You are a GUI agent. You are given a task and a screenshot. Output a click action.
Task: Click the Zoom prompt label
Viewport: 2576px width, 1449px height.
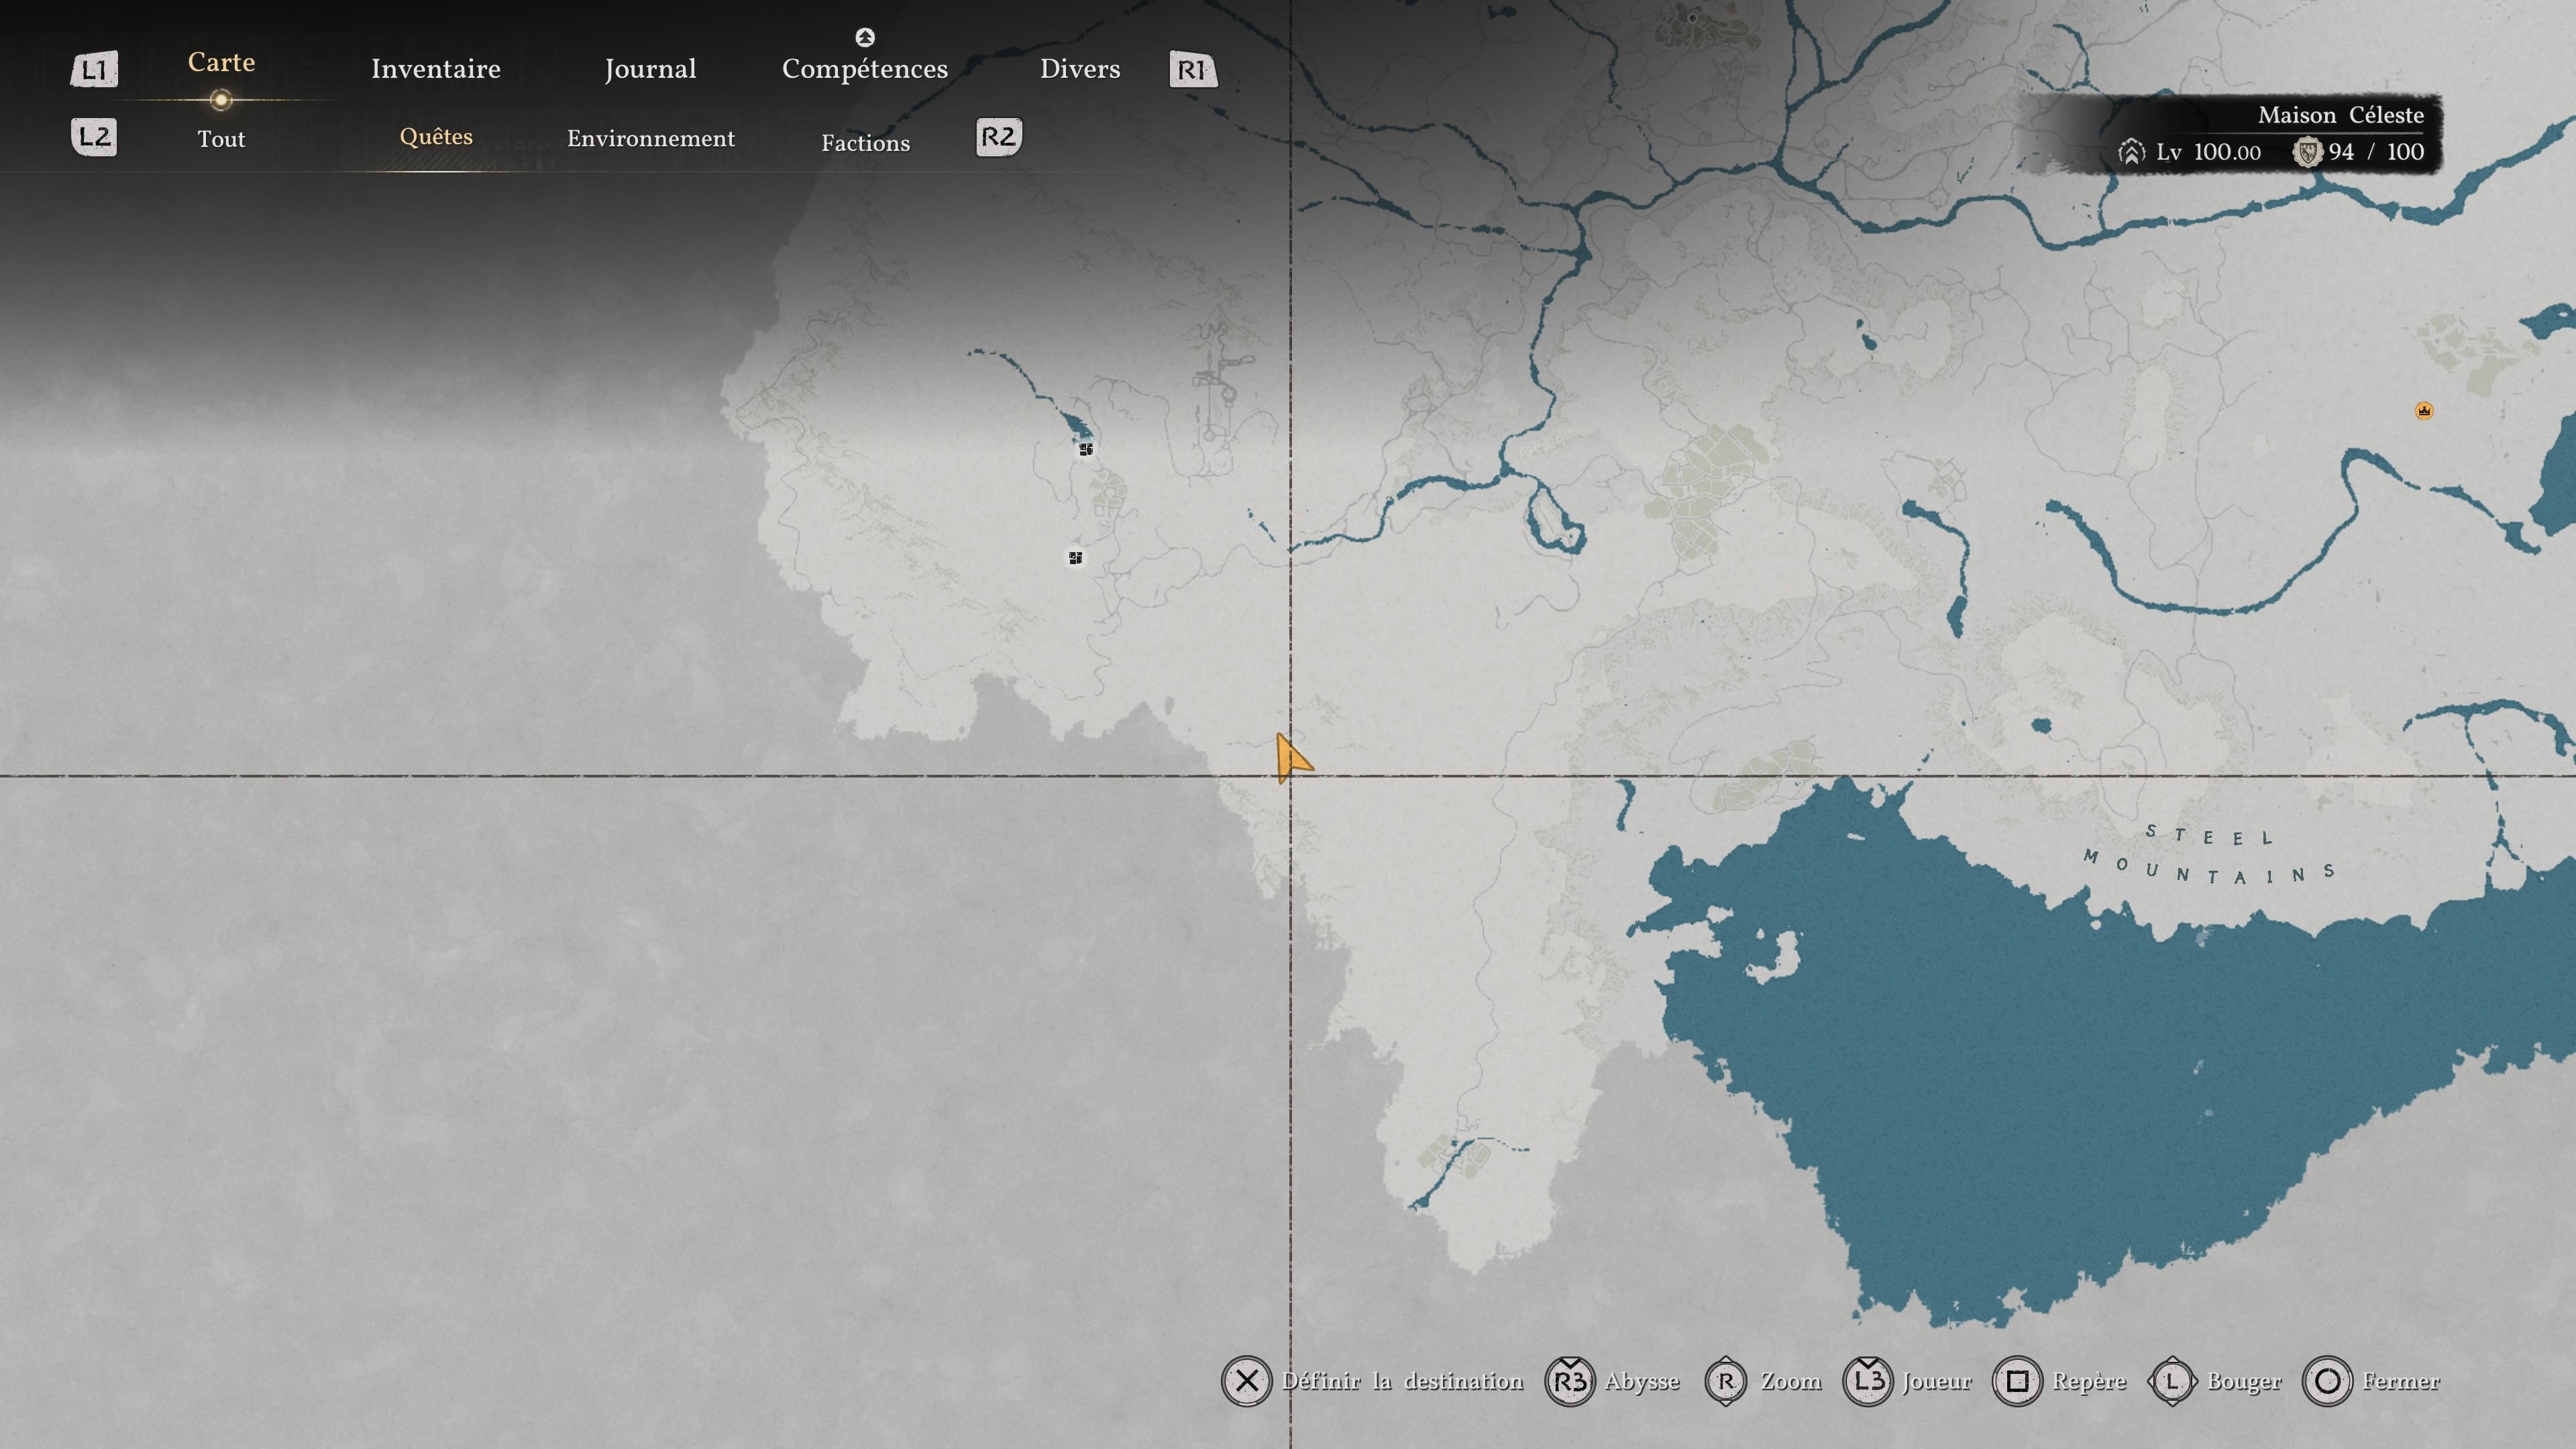point(1791,1381)
